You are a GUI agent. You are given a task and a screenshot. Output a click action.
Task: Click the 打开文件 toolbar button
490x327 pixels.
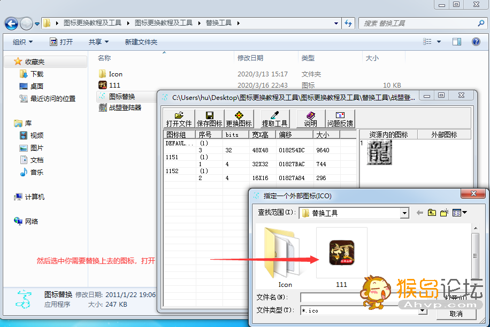click(179, 119)
